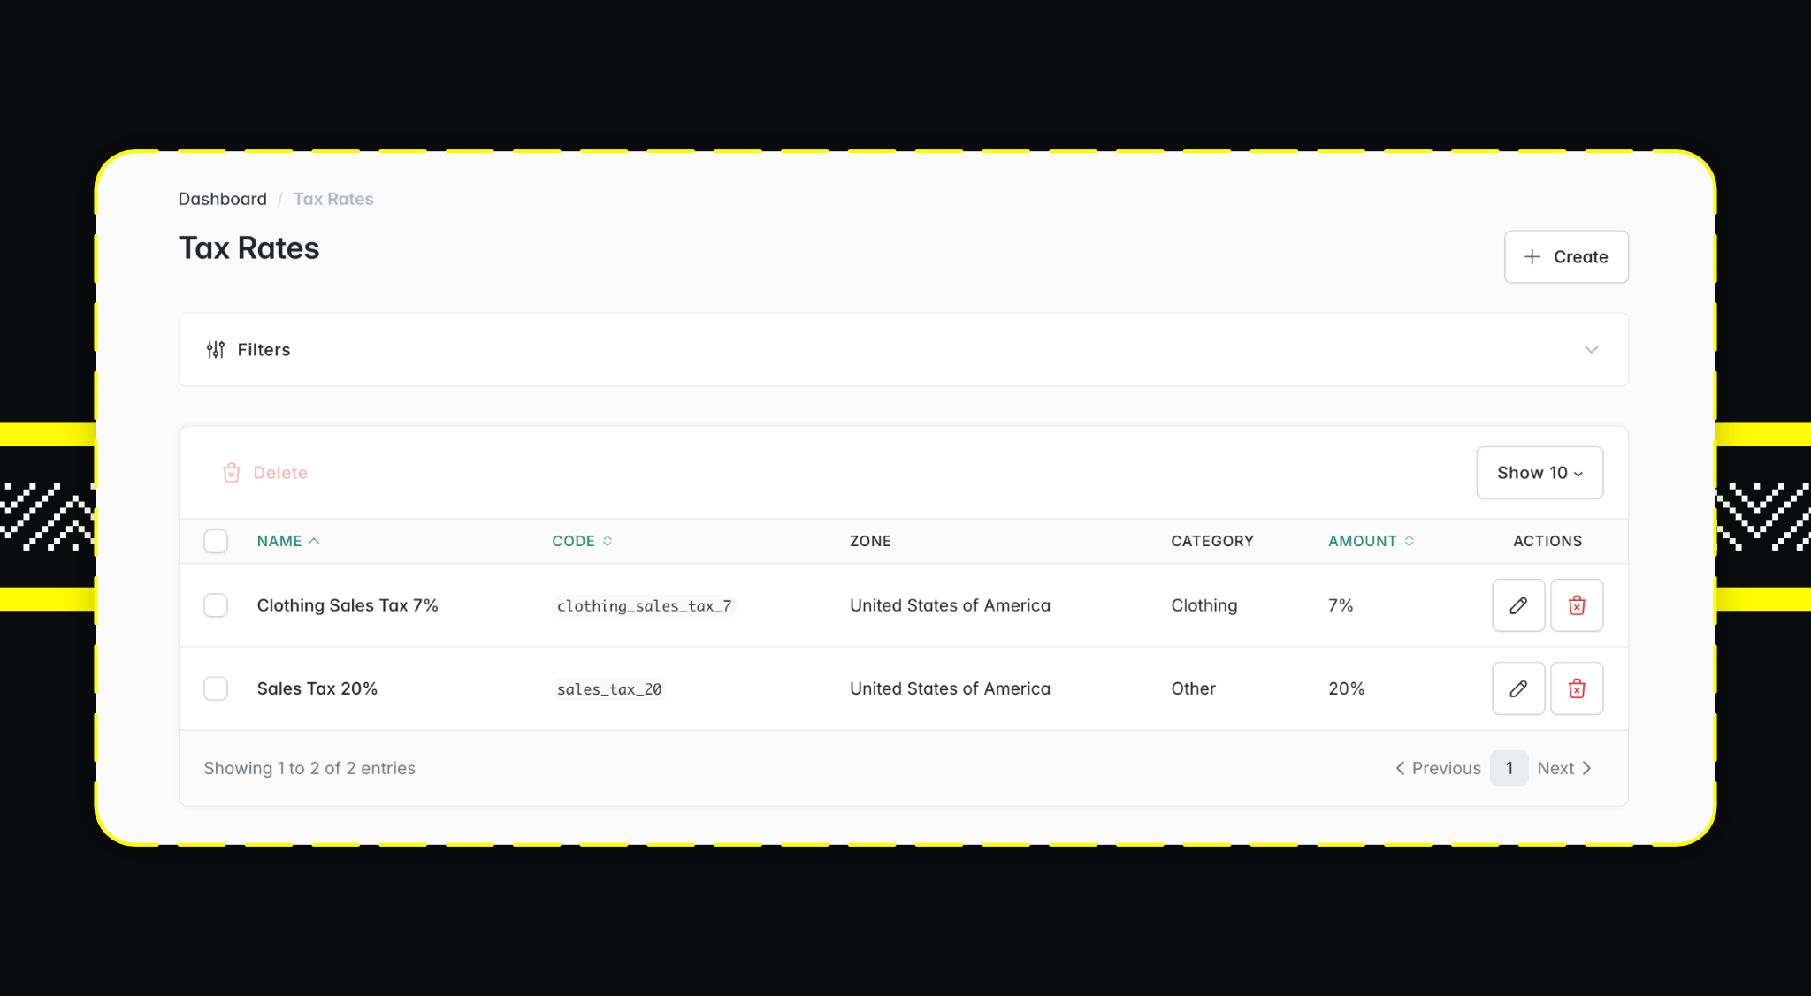Go to Dashboard breadcrumb link
Image resolution: width=1811 pixels, height=996 pixels.
pos(222,199)
